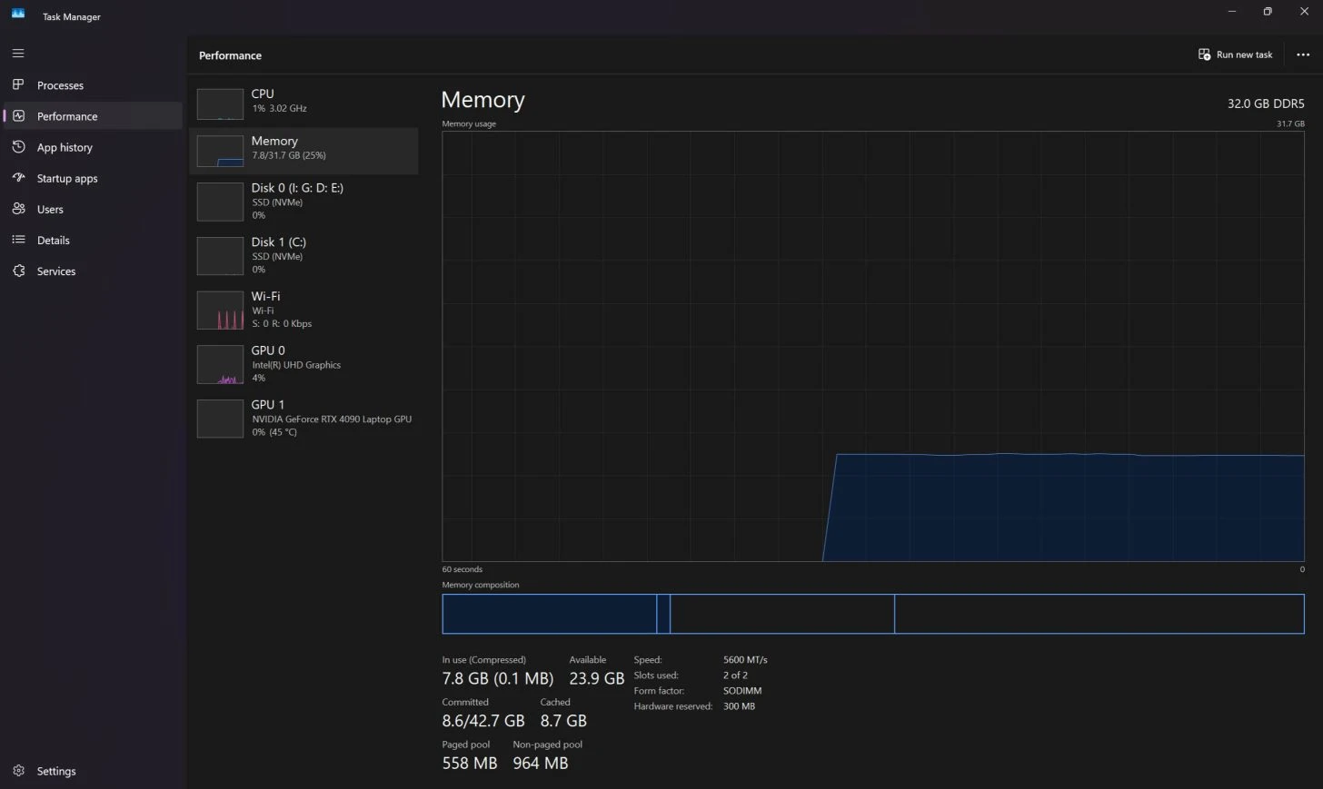Click the In use value 7.8 GB (0.1 MB)
This screenshot has width=1323, height=789.
tap(498, 678)
